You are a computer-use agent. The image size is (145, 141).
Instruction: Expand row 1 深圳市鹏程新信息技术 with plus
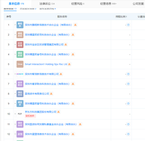click(15, 25)
